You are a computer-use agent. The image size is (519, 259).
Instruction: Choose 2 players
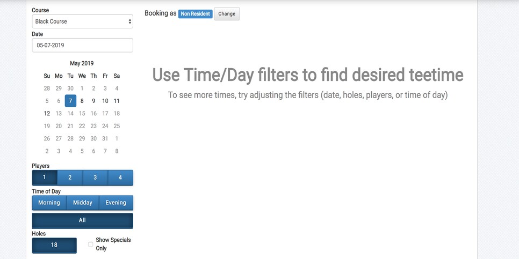point(70,177)
